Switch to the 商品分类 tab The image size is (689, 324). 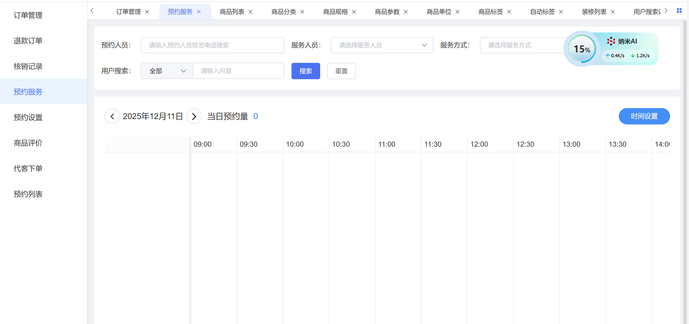284,12
